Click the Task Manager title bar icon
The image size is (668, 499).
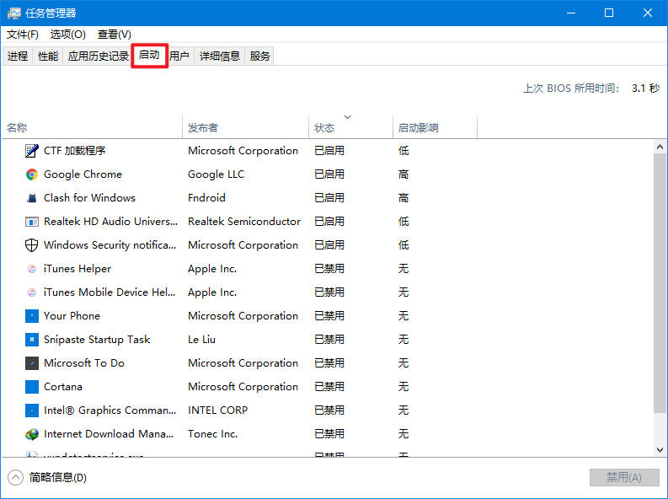tap(13, 13)
